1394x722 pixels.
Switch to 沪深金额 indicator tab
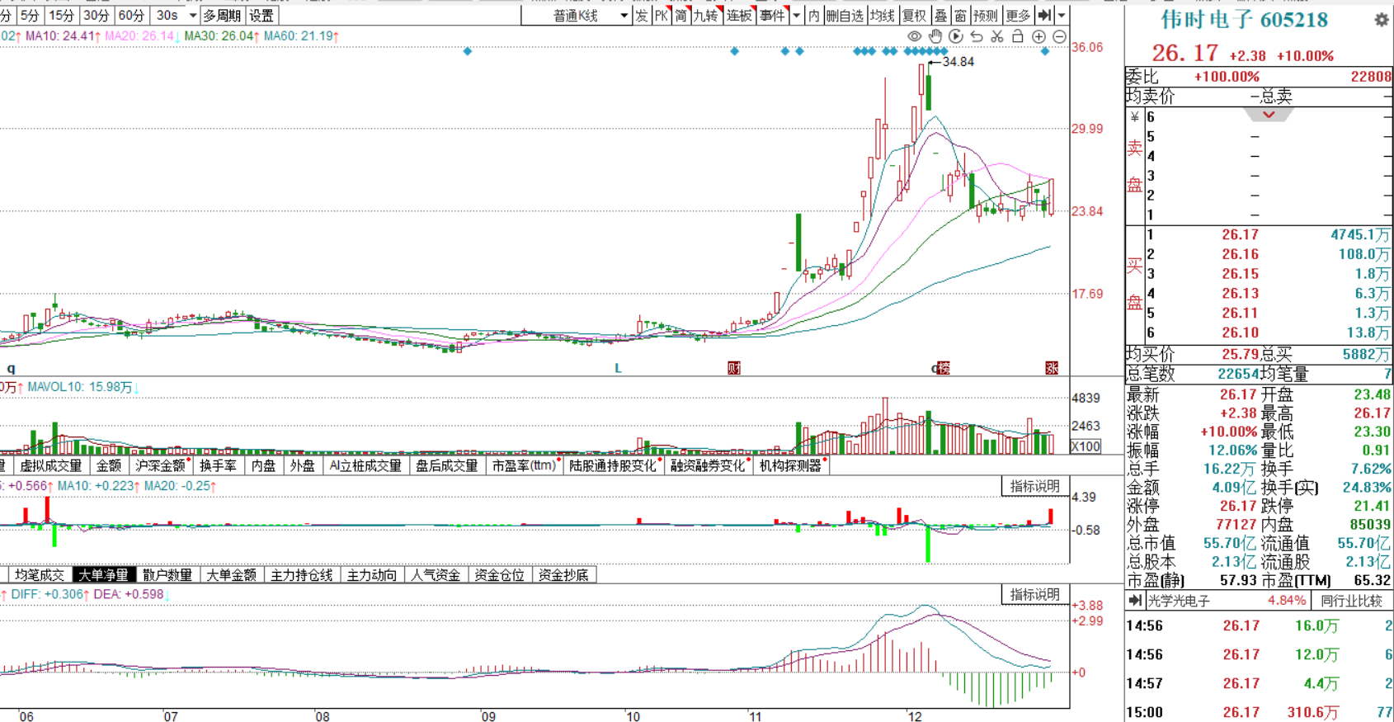161,465
